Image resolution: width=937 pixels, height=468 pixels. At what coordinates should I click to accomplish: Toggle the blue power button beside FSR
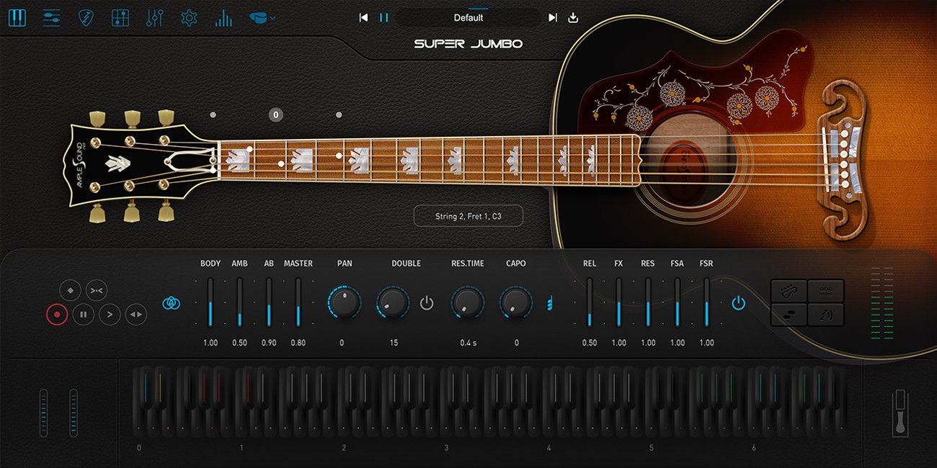[738, 303]
